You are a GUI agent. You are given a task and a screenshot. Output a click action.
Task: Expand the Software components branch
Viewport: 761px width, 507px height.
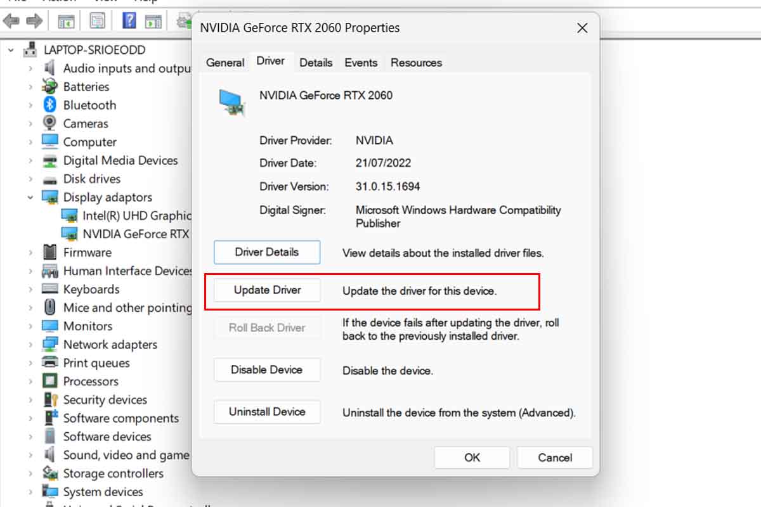pos(30,418)
